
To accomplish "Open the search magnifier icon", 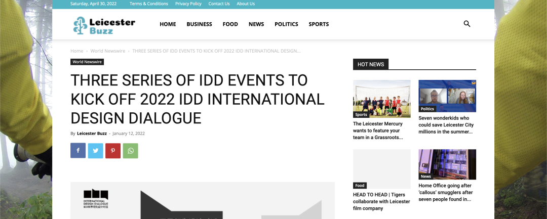I will pyautogui.click(x=467, y=24).
